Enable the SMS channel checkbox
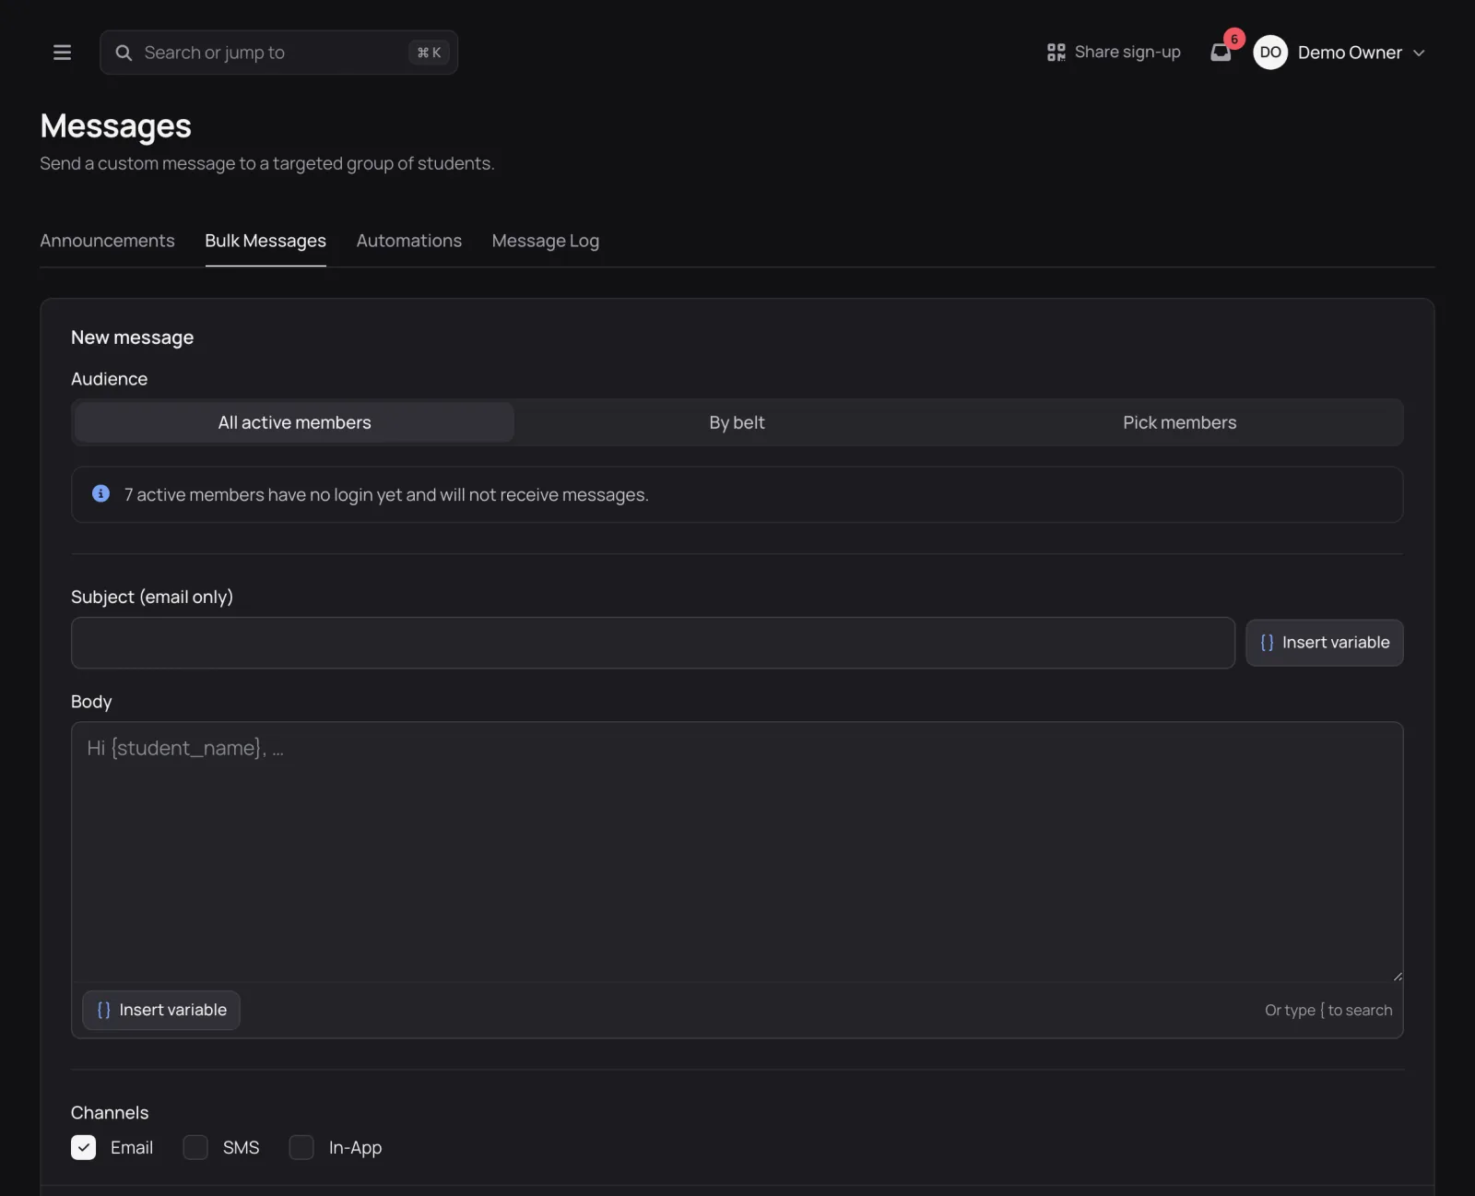 click(x=195, y=1148)
